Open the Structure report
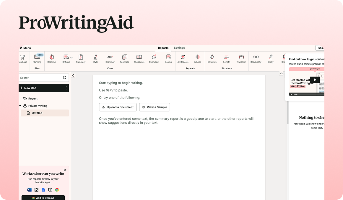 212,59
